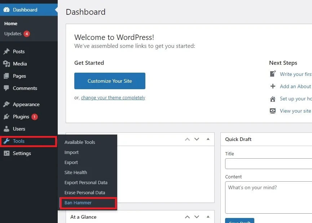Click the Plugins plug icon

coord(6,117)
